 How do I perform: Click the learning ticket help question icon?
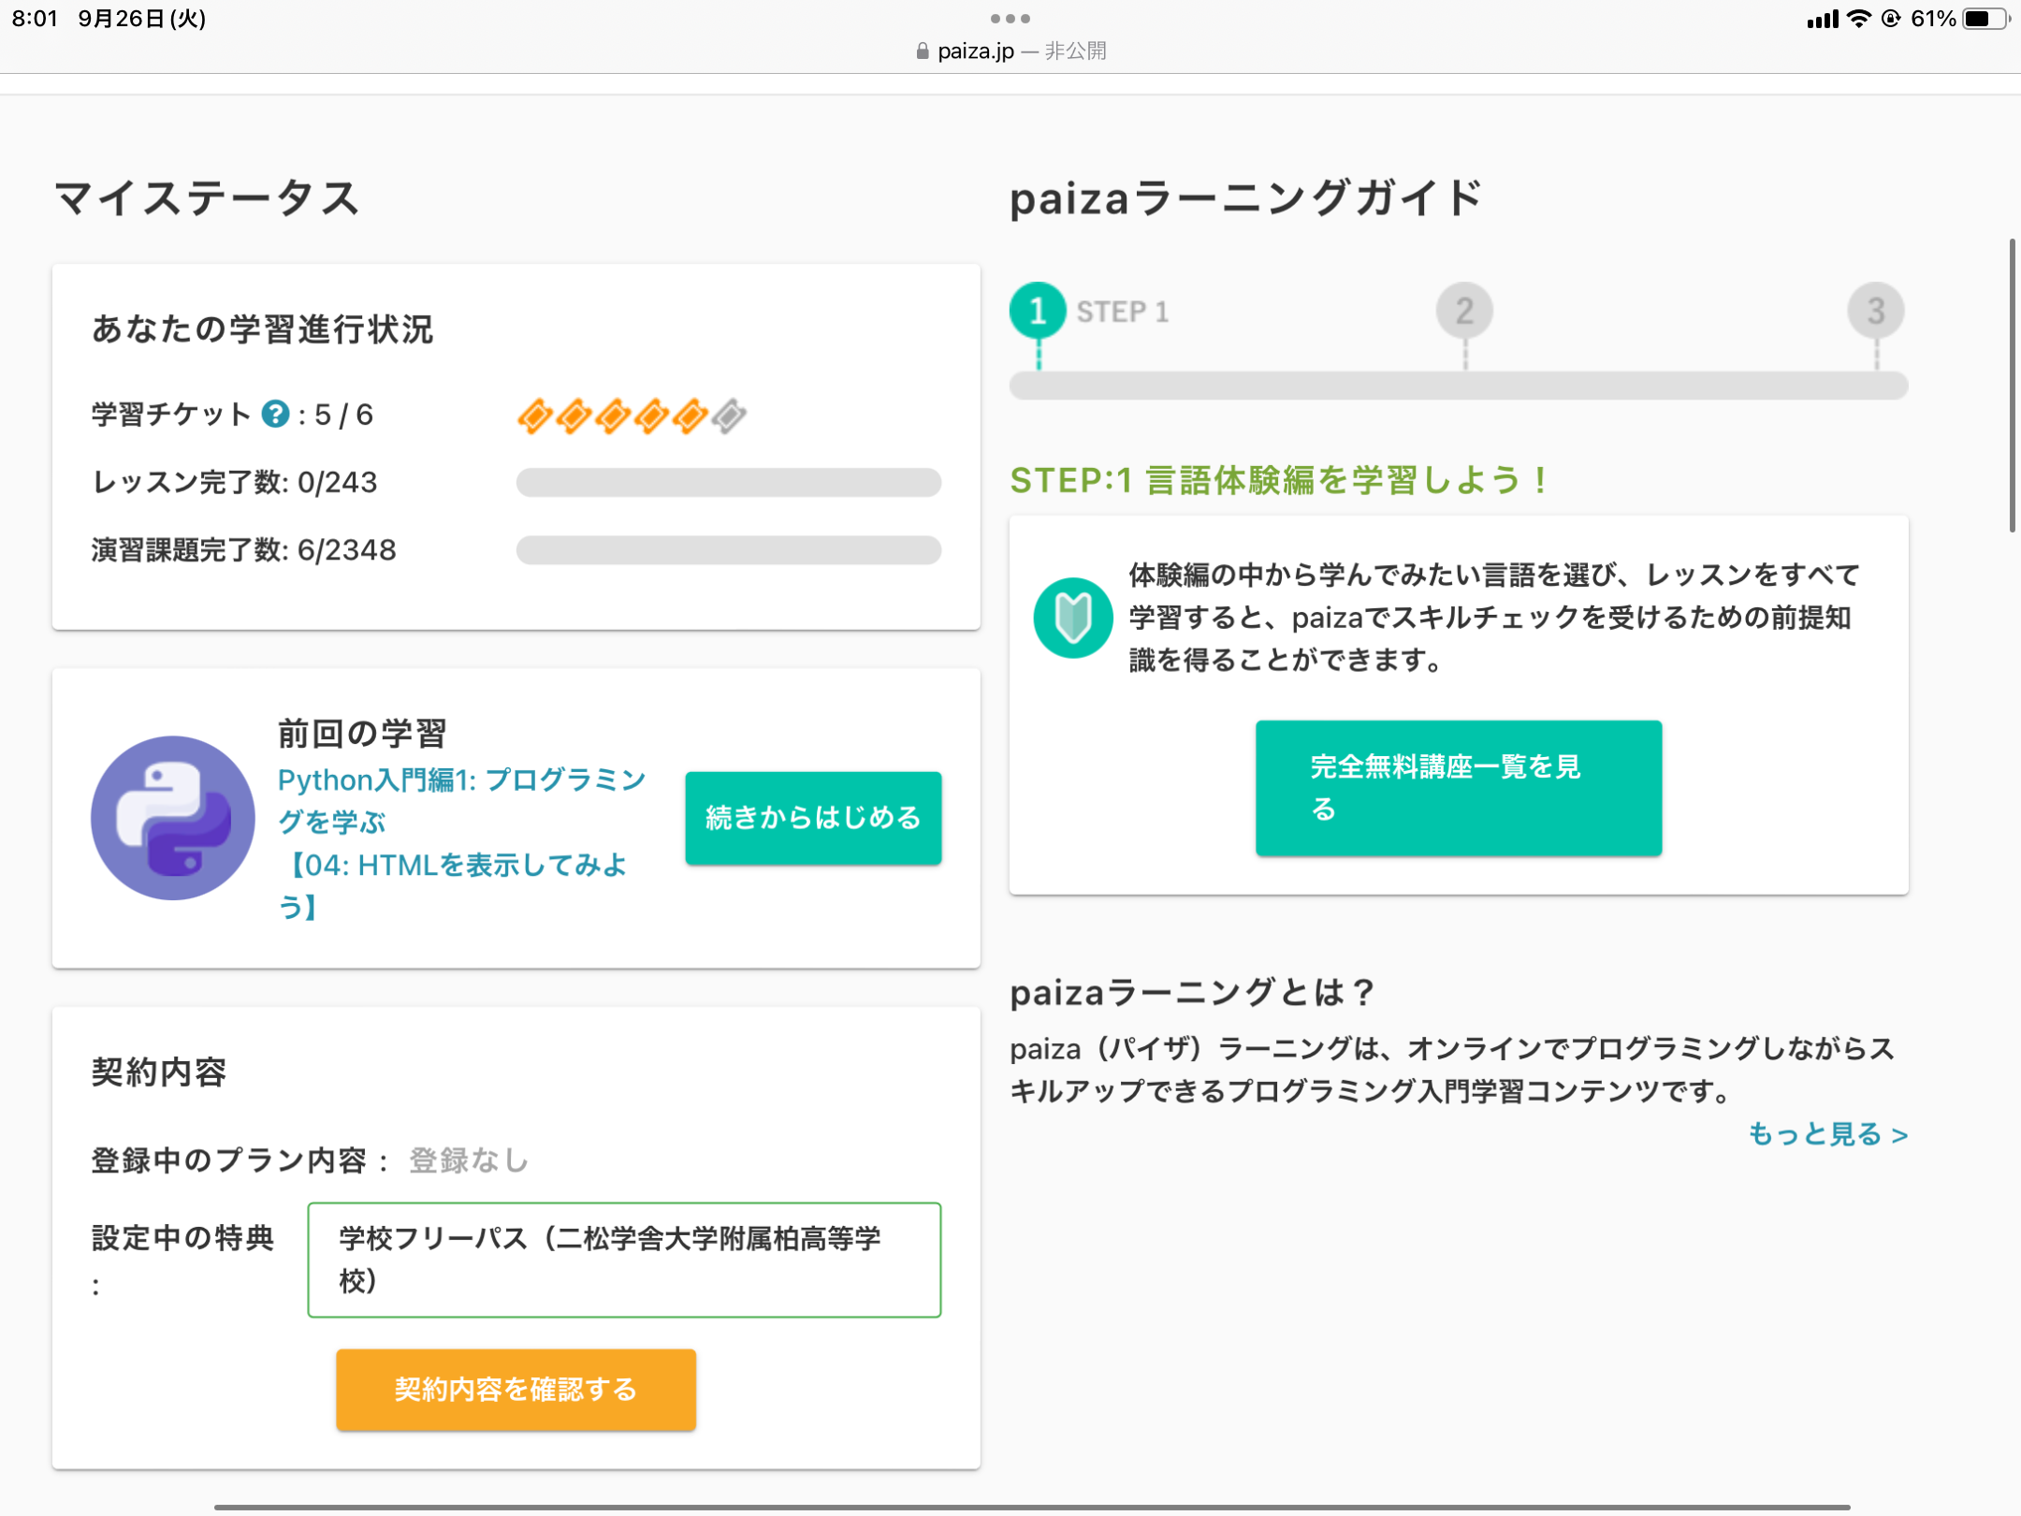coord(275,414)
